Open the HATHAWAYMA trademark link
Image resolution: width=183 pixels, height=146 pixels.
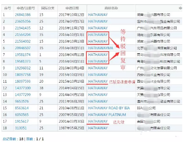(x=101, y=48)
